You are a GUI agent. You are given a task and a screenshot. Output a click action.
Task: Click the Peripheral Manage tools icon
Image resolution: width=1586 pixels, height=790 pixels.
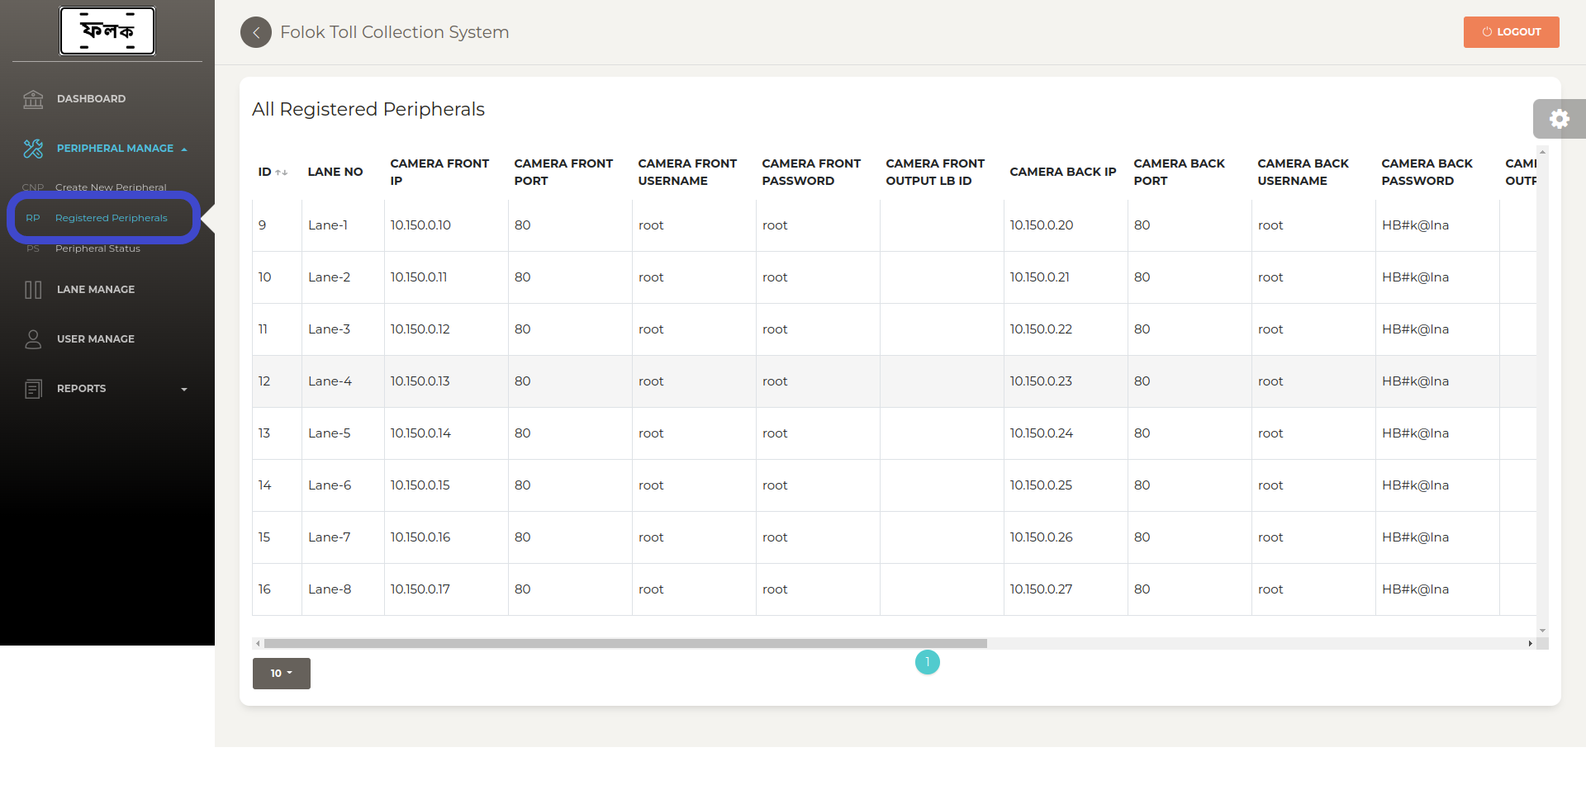[x=33, y=149]
